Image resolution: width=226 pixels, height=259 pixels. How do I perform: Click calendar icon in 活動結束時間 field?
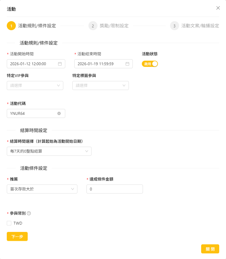pyautogui.click(x=127, y=64)
